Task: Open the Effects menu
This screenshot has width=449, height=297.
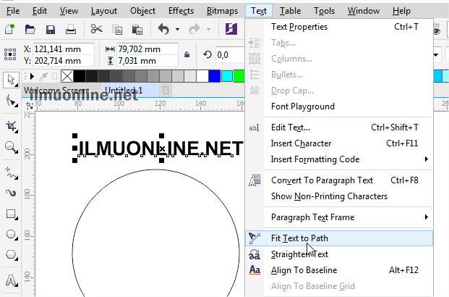Action: pyautogui.click(x=181, y=11)
